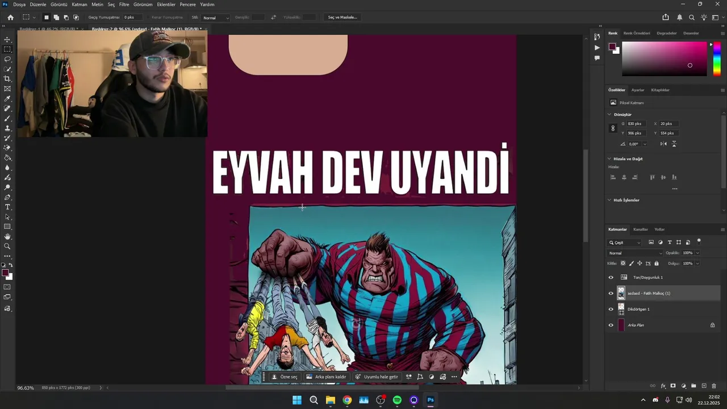Click the Home icon in options bar
The width and height of the screenshot is (727, 409).
click(x=10, y=18)
